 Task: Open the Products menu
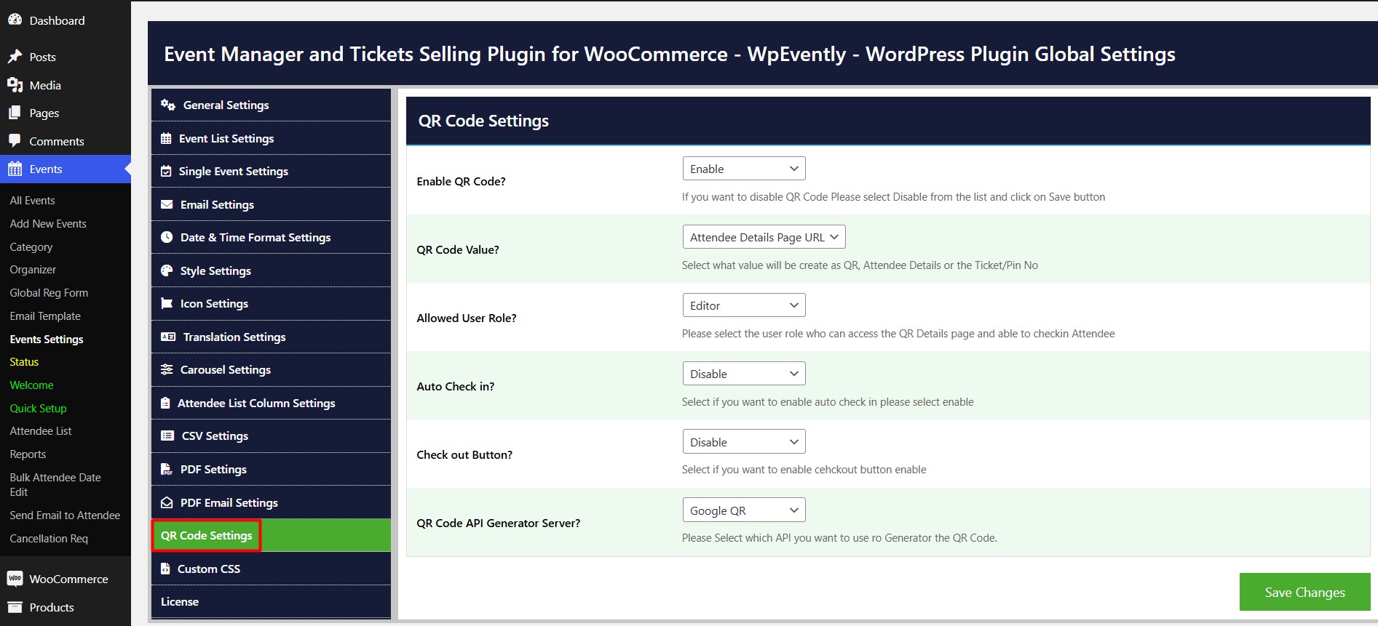coord(66,607)
